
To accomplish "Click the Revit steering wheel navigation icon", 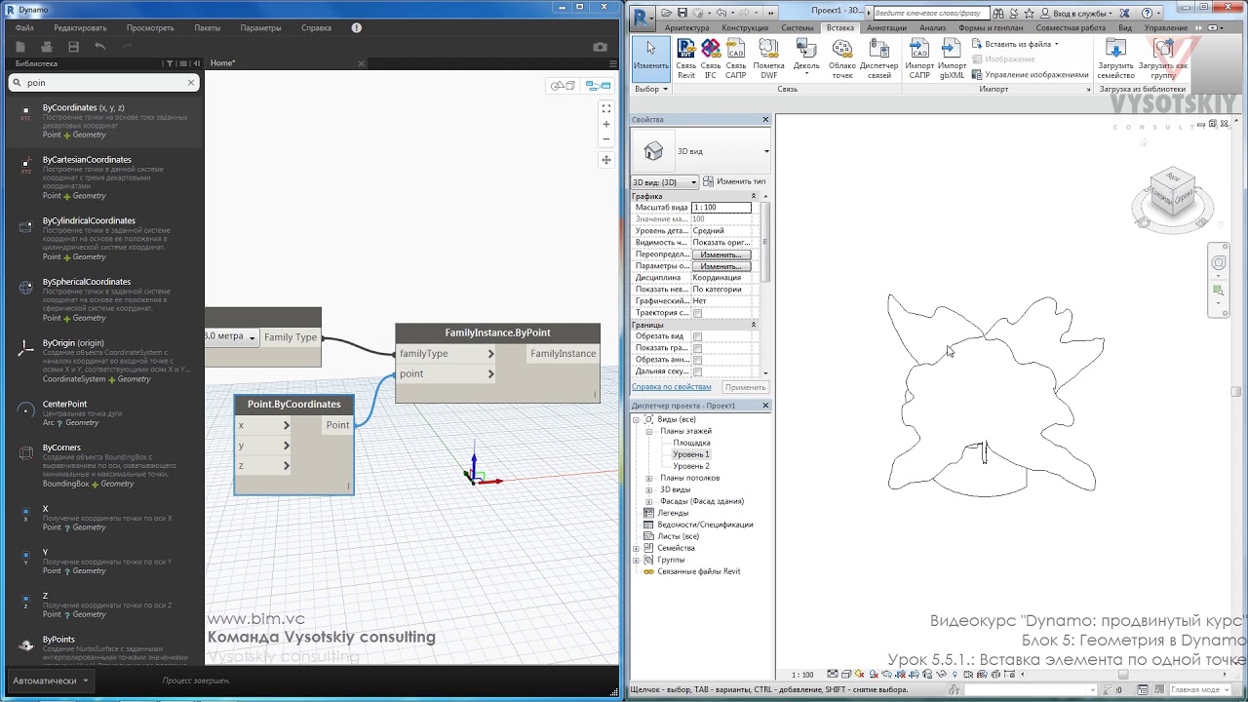I will (x=1219, y=263).
